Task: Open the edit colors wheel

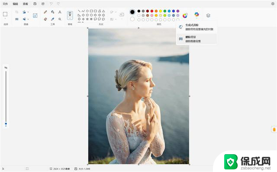Action: pos(185,16)
